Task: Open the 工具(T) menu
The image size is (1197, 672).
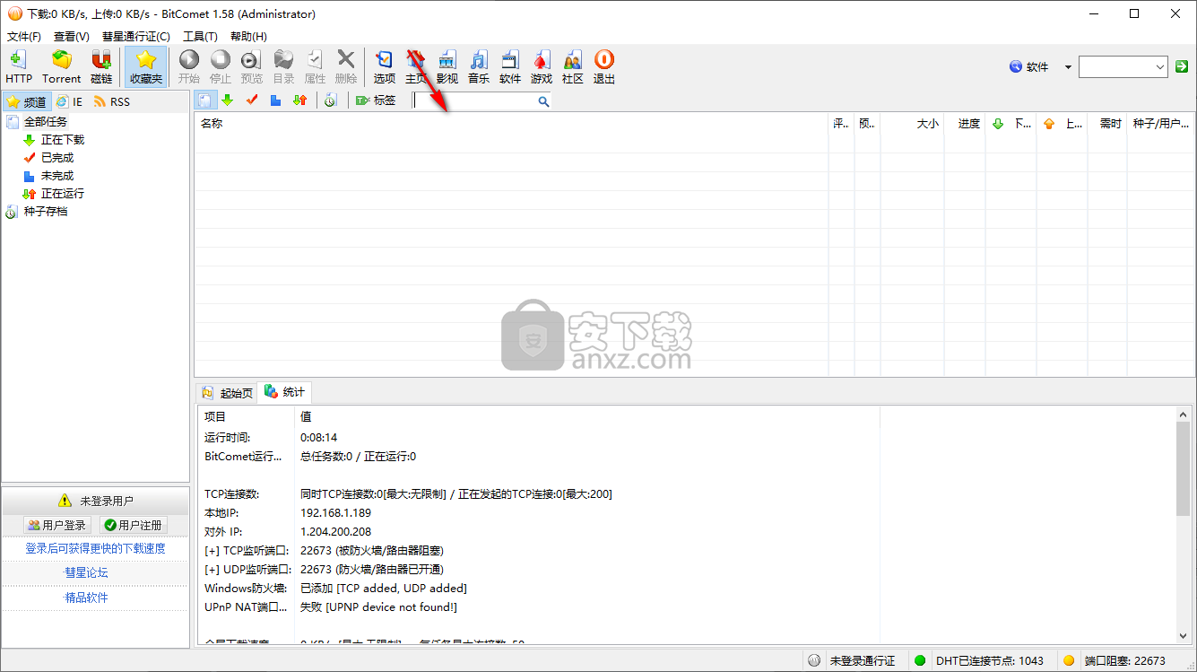Action: click(x=200, y=37)
